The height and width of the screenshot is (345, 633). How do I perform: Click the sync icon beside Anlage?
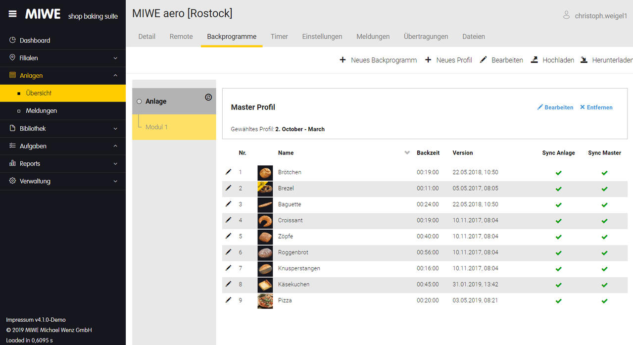coord(208,98)
